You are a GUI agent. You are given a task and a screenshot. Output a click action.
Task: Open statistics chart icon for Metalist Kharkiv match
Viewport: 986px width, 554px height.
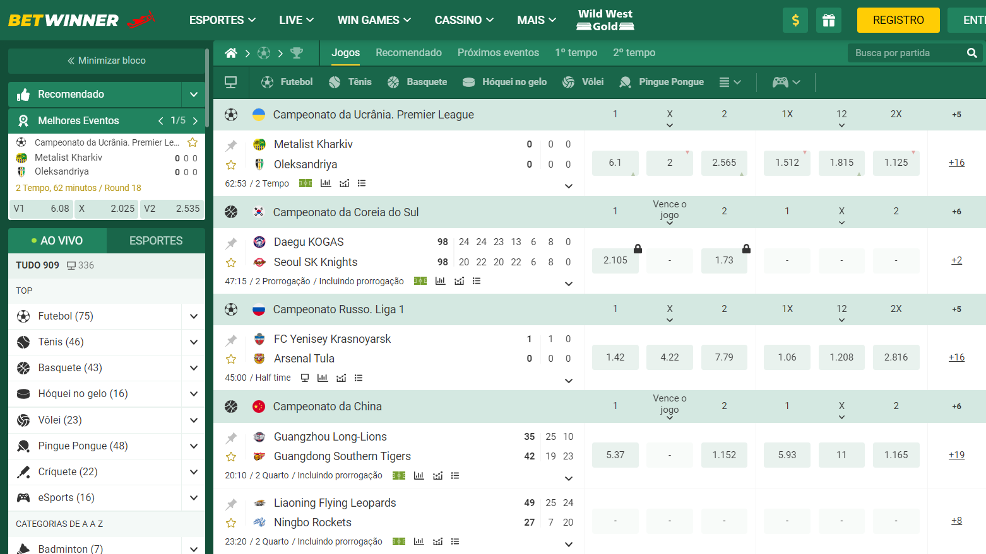(326, 183)
